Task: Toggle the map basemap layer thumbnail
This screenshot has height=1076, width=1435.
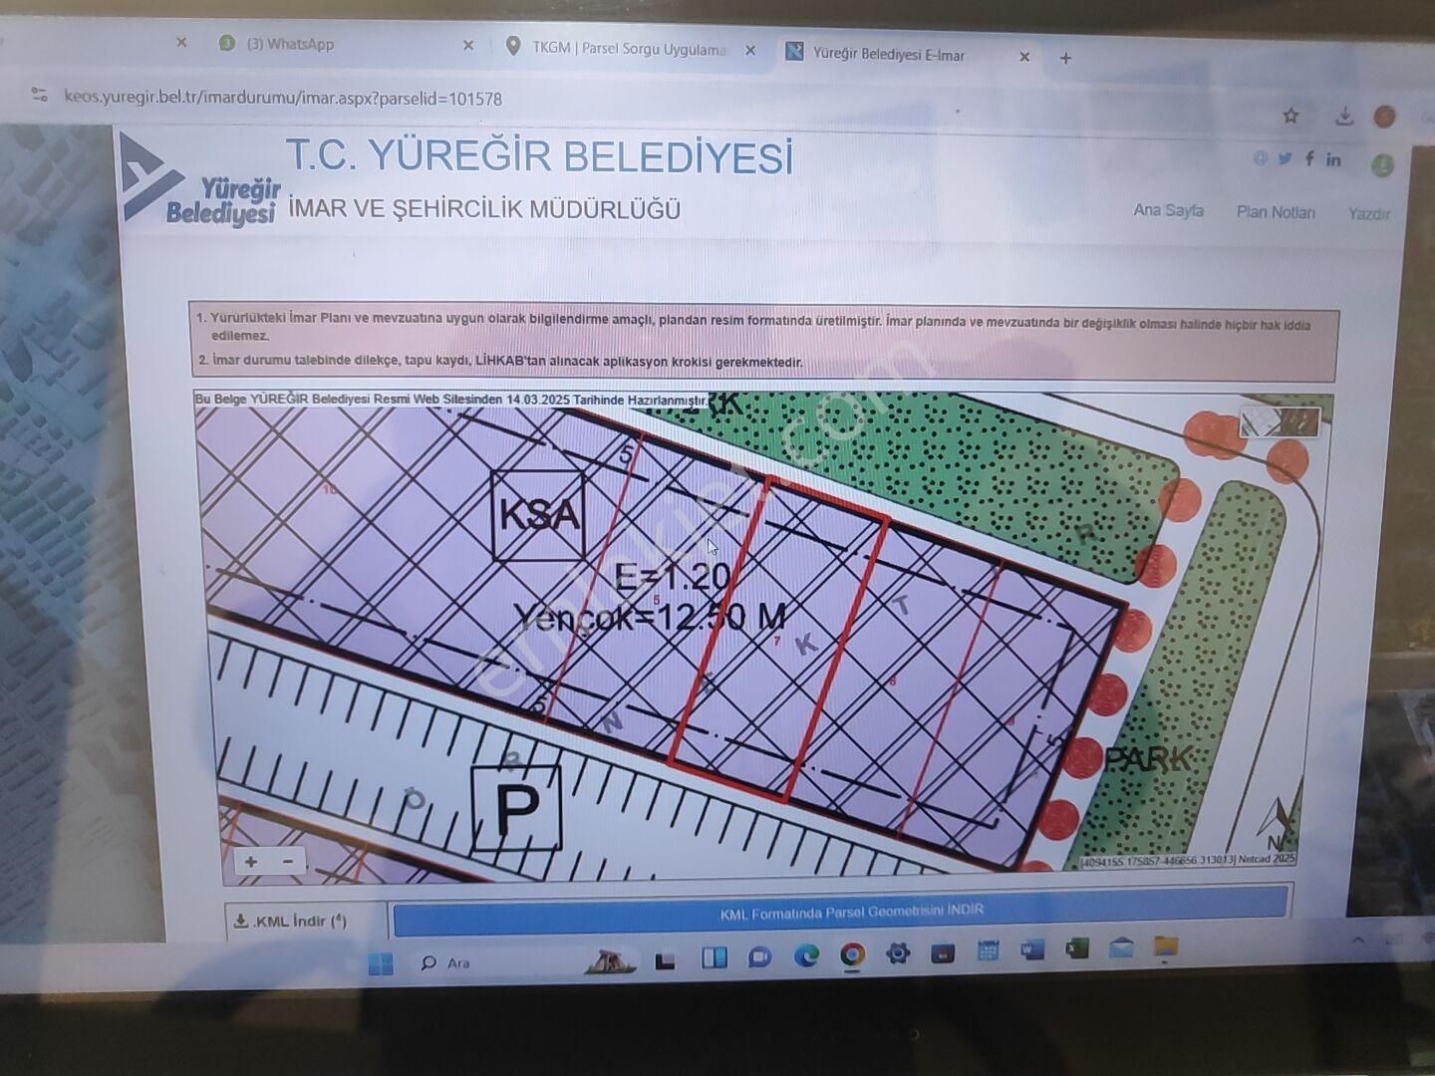Action: click(1280, 422)
